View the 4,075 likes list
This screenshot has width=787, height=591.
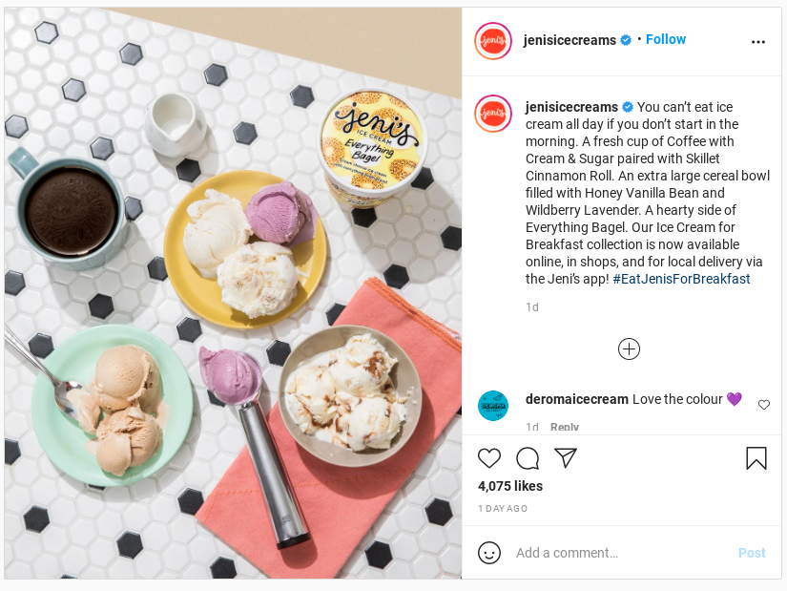coord(510,486)
